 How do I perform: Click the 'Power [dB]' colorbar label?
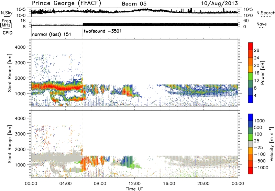[x=262, y=73]
